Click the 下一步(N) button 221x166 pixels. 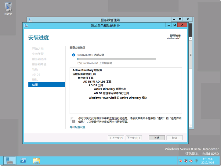(x=134, y=138)
